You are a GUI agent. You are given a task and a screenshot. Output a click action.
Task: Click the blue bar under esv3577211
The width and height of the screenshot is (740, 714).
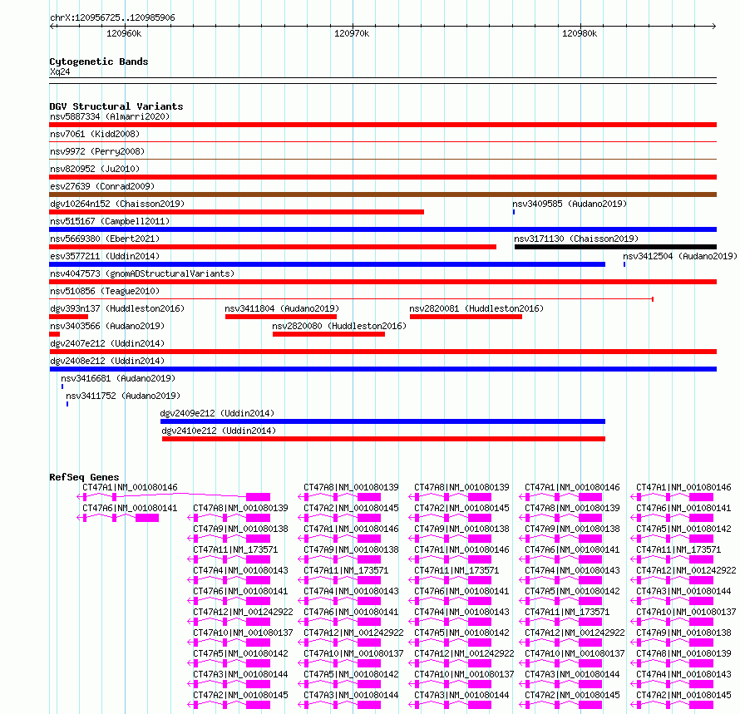327,264
